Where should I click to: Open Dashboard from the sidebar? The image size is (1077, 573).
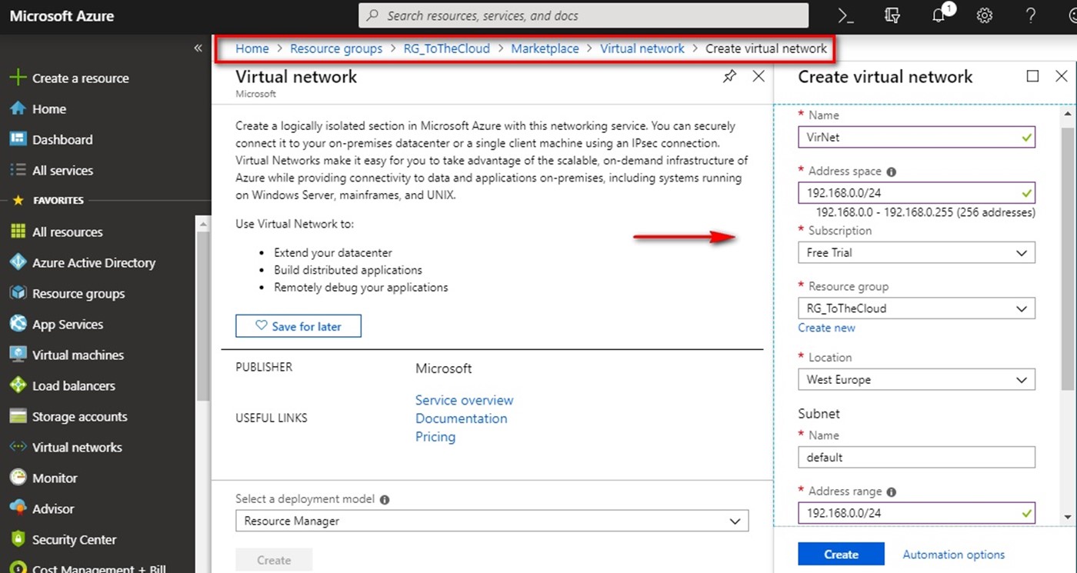coord(62,140)
